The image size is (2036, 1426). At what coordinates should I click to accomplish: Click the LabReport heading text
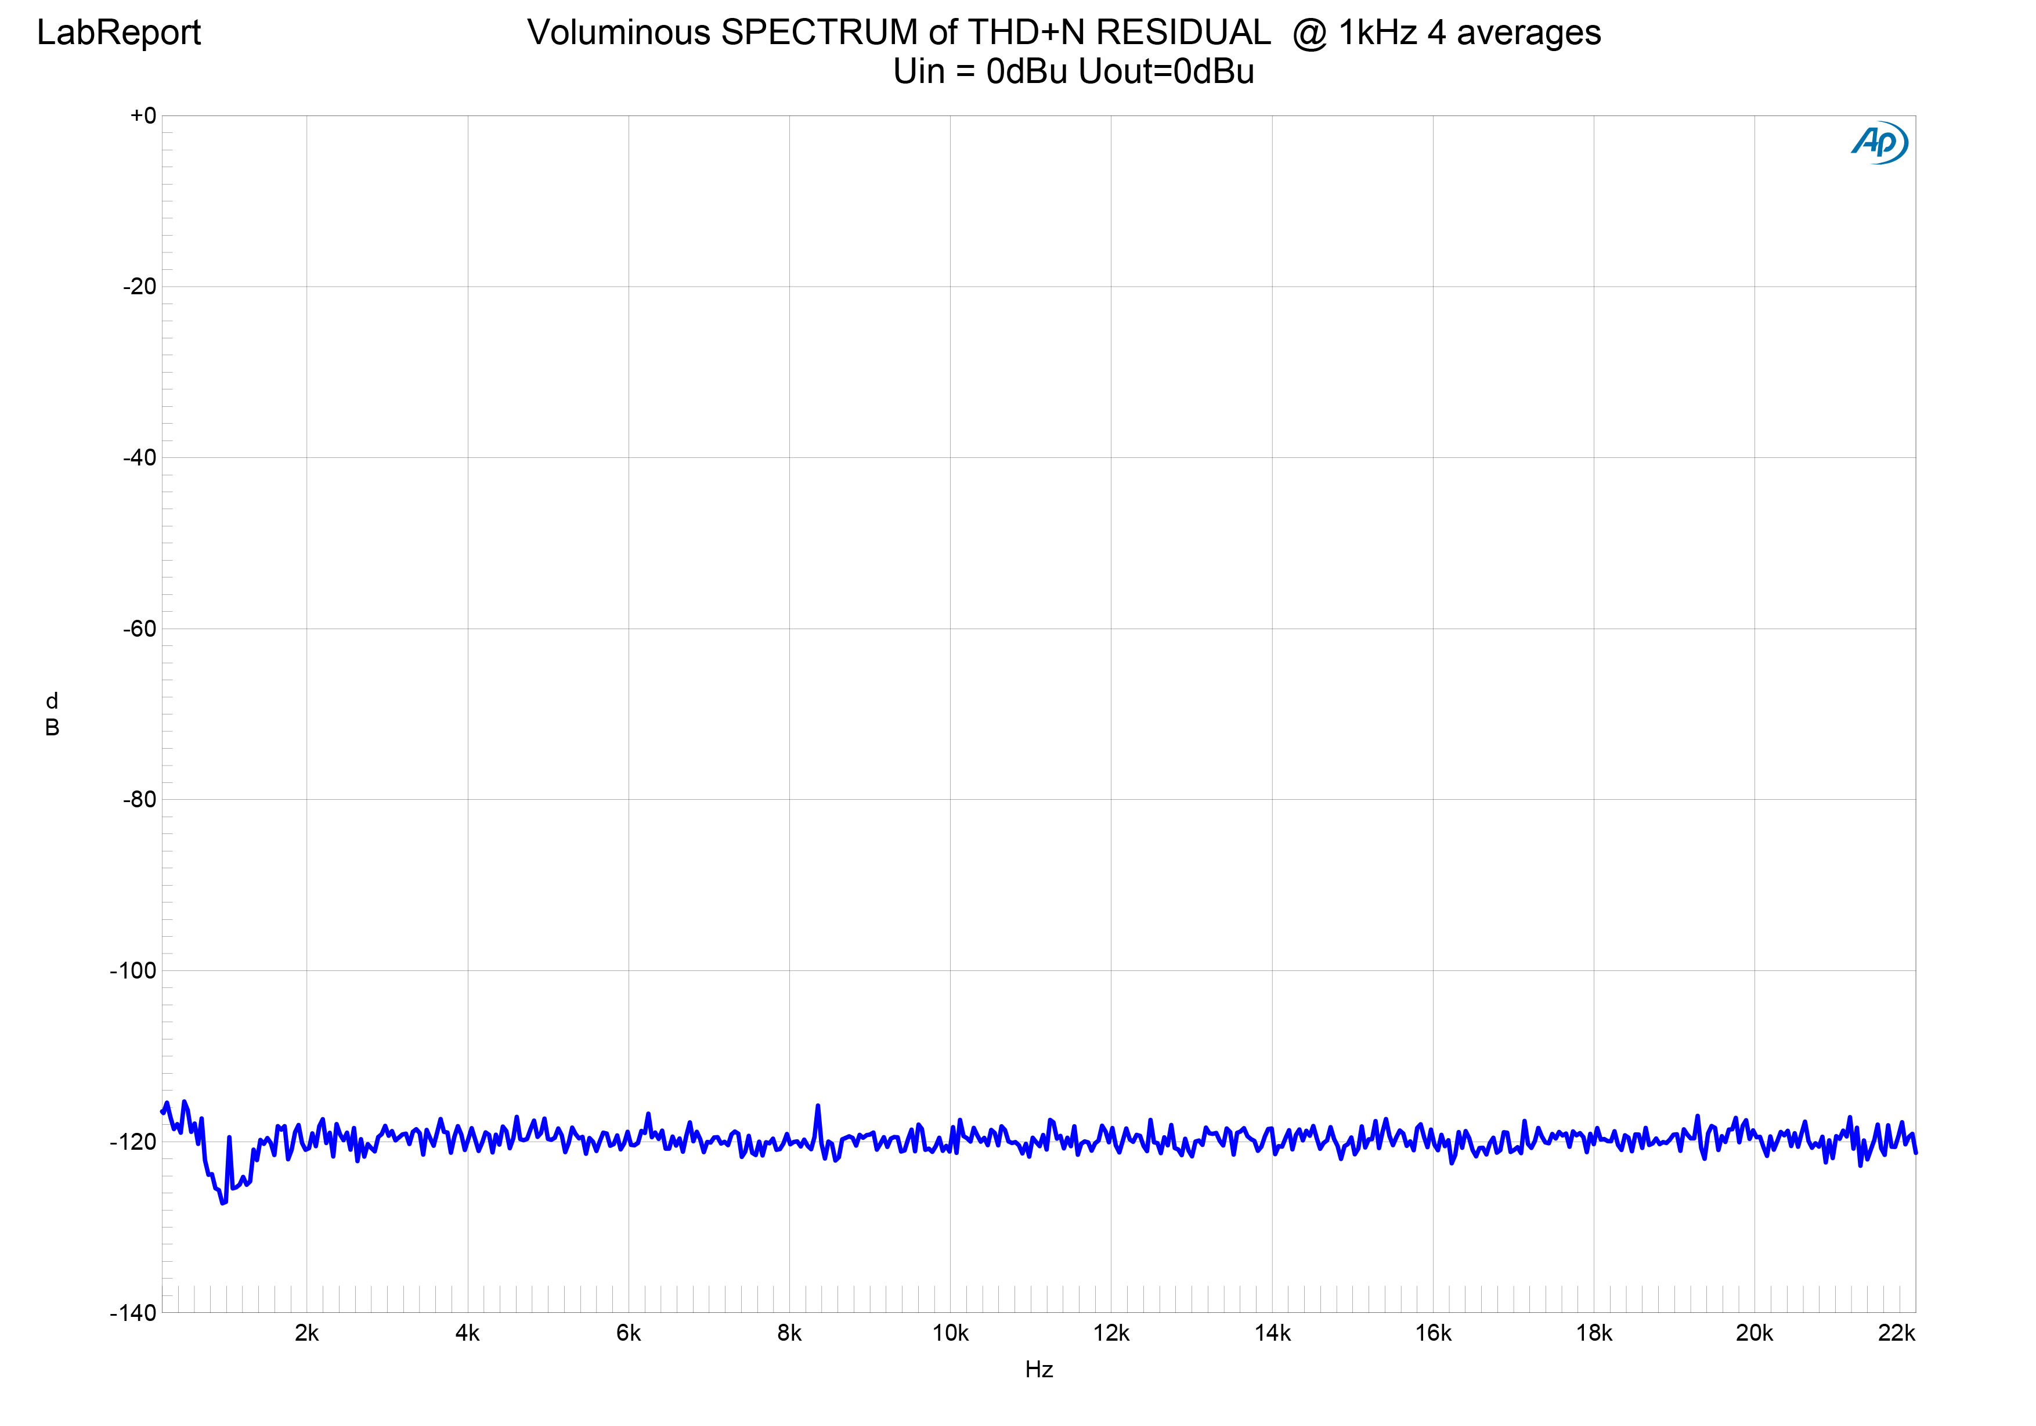(x=119, y=33)
